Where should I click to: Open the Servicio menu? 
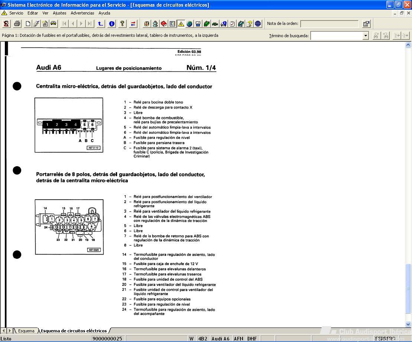pos(16,13)
